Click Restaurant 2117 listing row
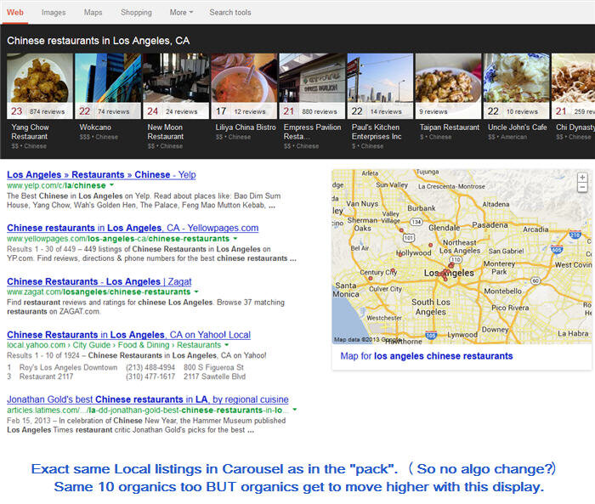This screenshot has height=504, width=595. 127,377
